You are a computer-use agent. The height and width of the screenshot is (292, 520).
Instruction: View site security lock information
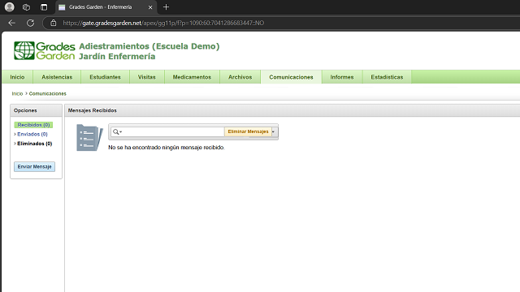pyautogui.click(x=53, y=23)
